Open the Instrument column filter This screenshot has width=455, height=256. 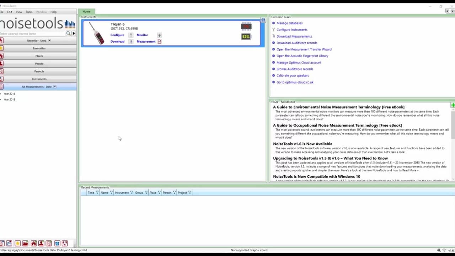point(132,193)
